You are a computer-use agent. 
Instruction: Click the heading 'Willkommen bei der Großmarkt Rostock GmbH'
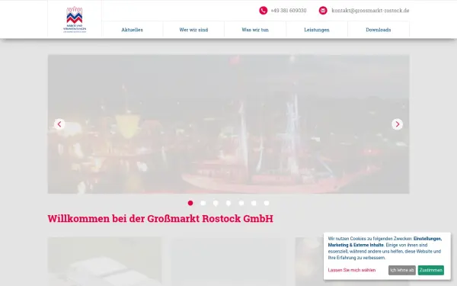point(160,219)
